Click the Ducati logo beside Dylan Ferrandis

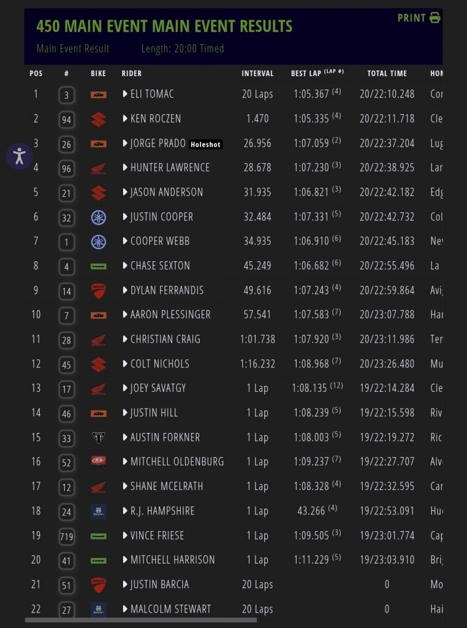[98, 291]
